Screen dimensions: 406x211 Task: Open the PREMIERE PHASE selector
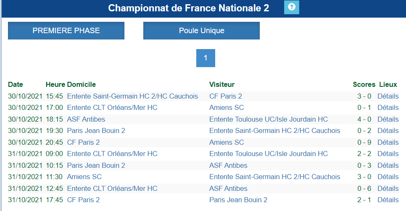[x=66, y=31]
